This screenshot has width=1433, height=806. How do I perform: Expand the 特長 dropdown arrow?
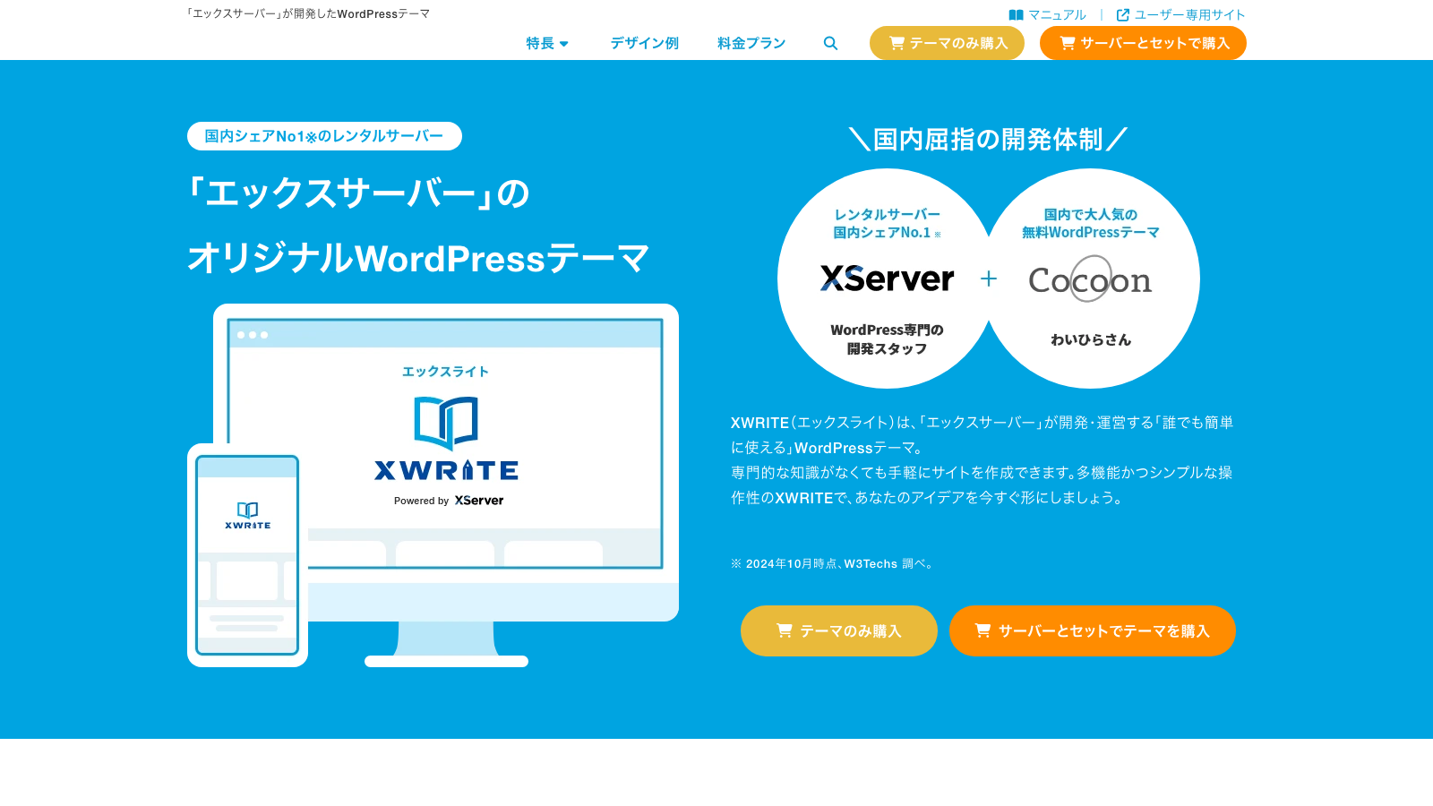(564, 44)
